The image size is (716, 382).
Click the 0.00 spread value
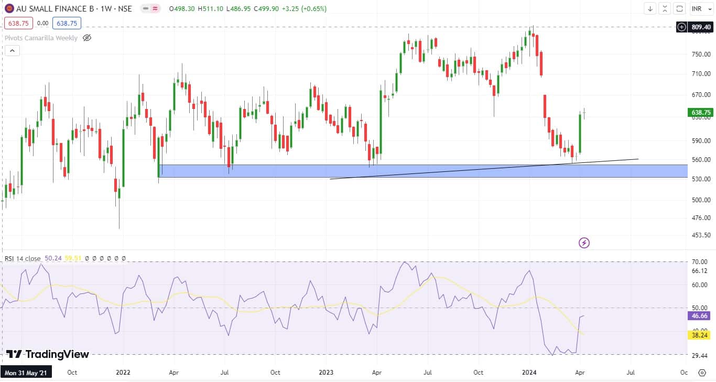(x=42, y=23)
